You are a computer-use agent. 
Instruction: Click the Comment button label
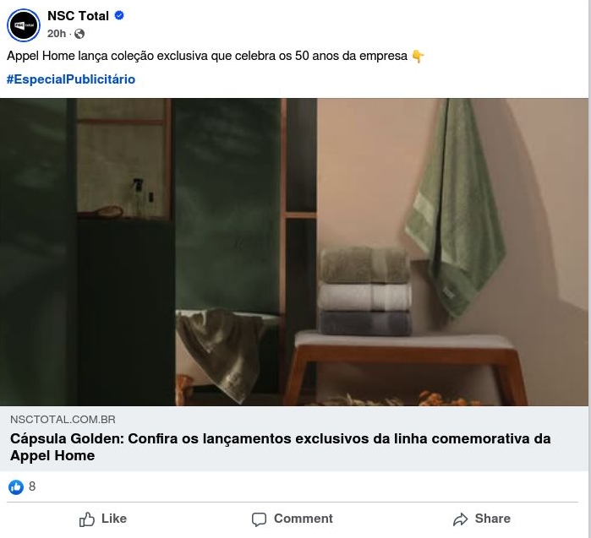tap(304, 519)
